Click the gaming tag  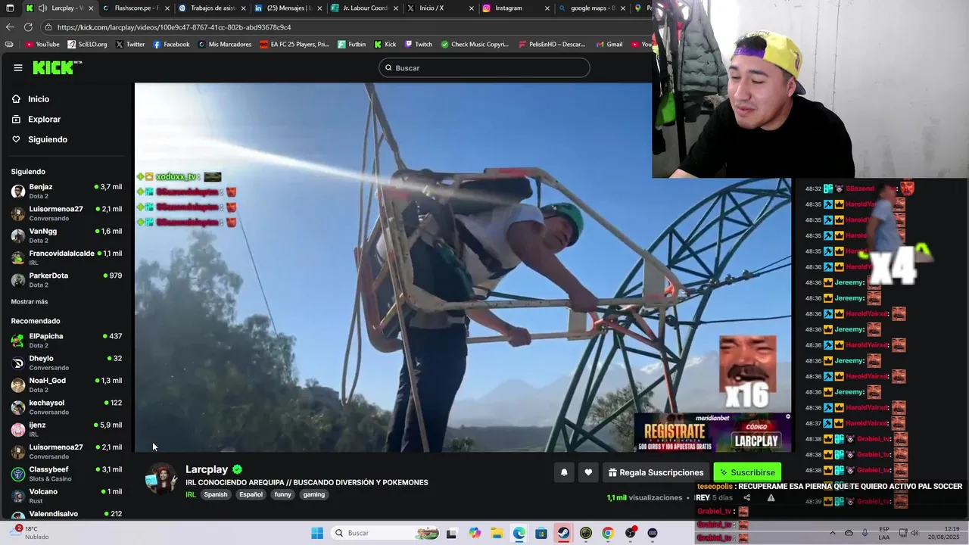point(314,495)
